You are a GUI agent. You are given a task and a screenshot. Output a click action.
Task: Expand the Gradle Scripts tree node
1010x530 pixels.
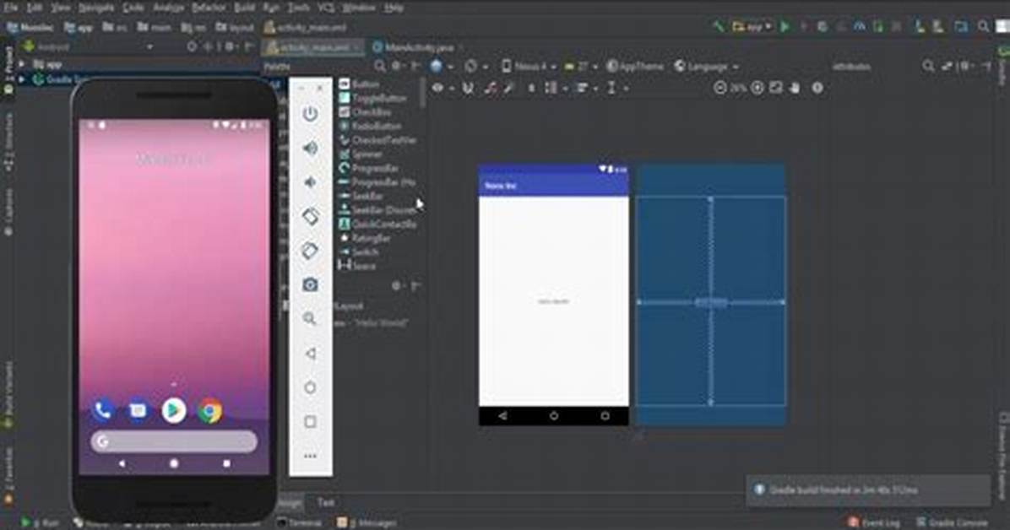[21, 80]
